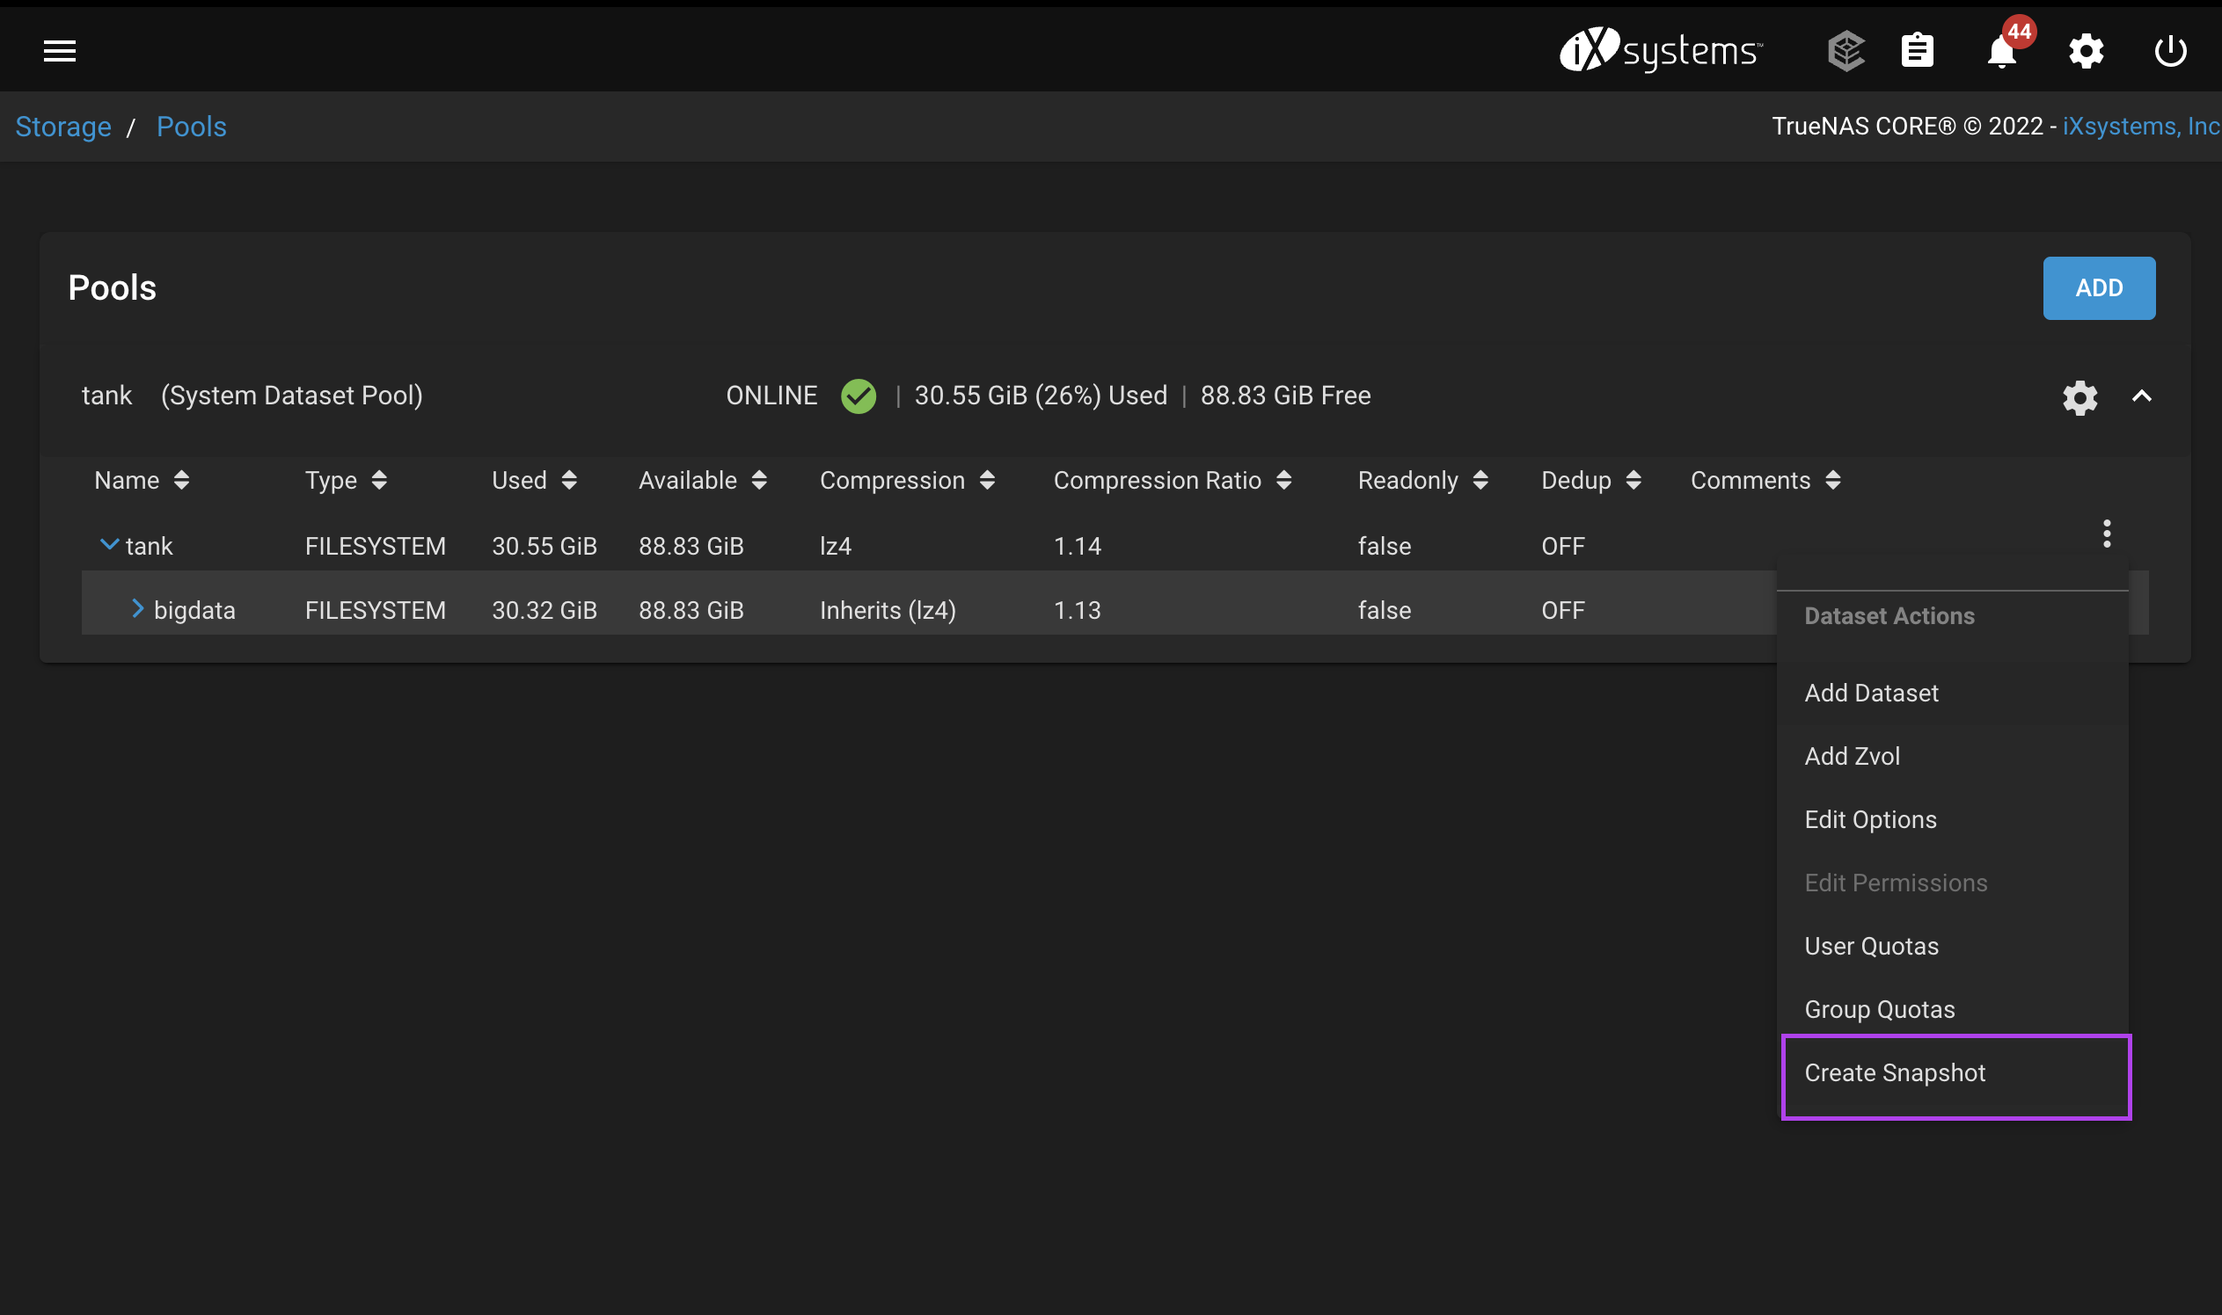This screenshot has width=2222, height=1315.
Task: Expand the bigdata dataset row
Action: (137, 608)
